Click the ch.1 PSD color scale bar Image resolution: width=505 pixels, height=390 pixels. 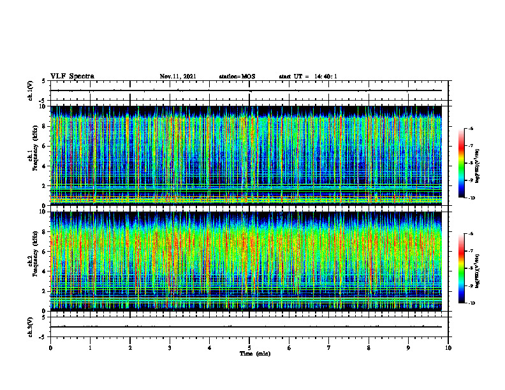pos(461,163)
